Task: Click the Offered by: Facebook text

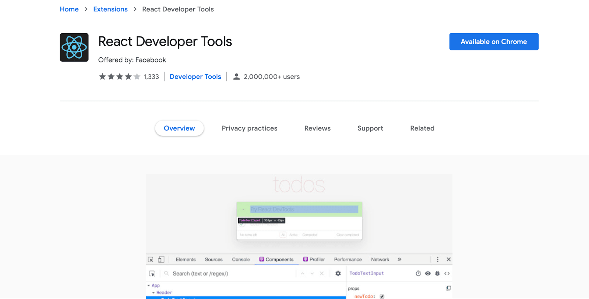Action: click(x=132, y=60)
